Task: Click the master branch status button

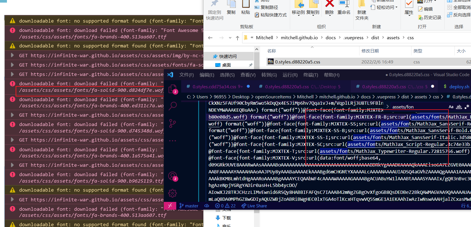Action: tap(189, 206)
